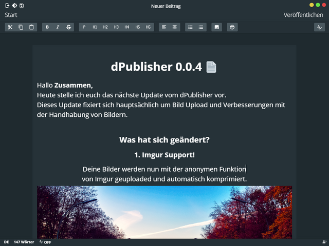Viewport: 329px width, 246px height.
Task: Click the logout/exit icon at top left
Action: (7, 6)
